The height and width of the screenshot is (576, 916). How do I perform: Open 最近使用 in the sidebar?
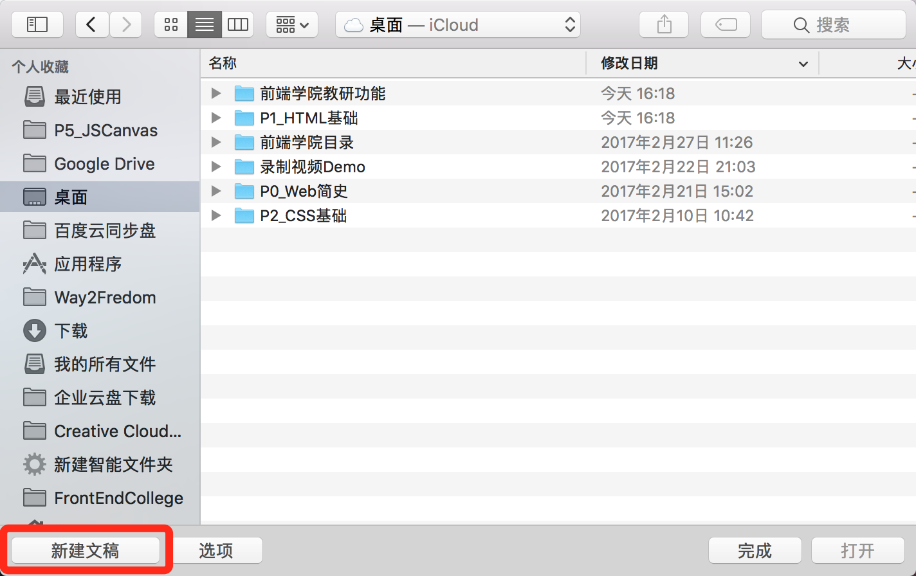[87, 97]
